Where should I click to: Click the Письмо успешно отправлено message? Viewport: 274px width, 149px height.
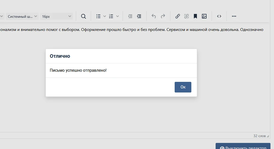[x=78, y=70]
